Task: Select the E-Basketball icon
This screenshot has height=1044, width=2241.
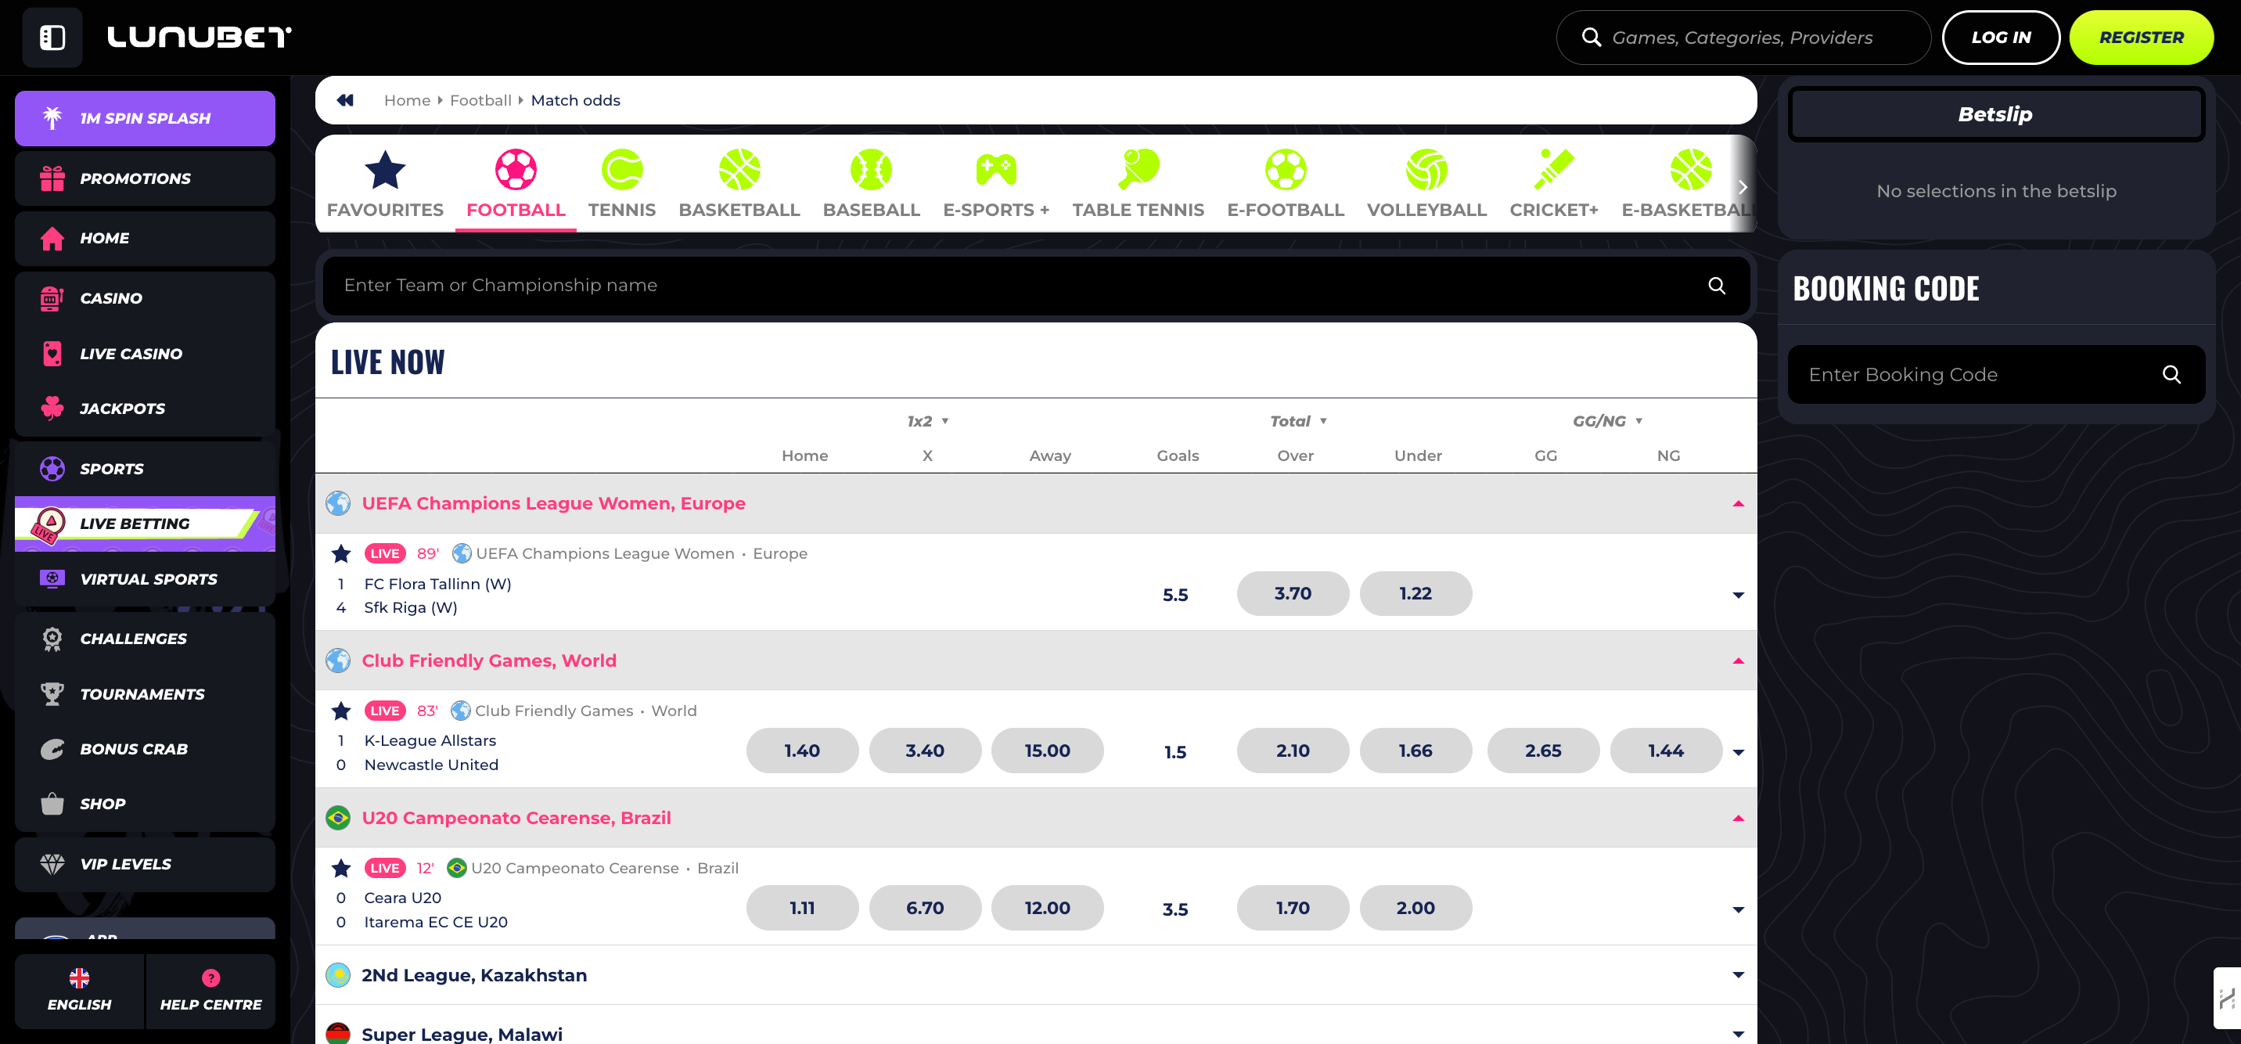Action: (x=1690, y=170)
